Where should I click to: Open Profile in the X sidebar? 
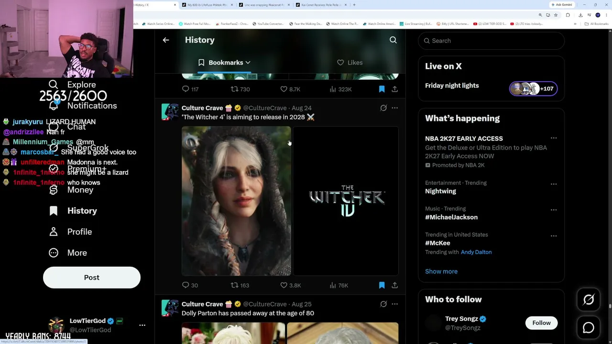coord(70,232)
